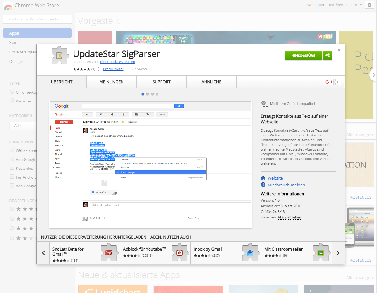Open the SUPPORT tab
This screenshot has width=377, height=293.
[x=161, y=81]
